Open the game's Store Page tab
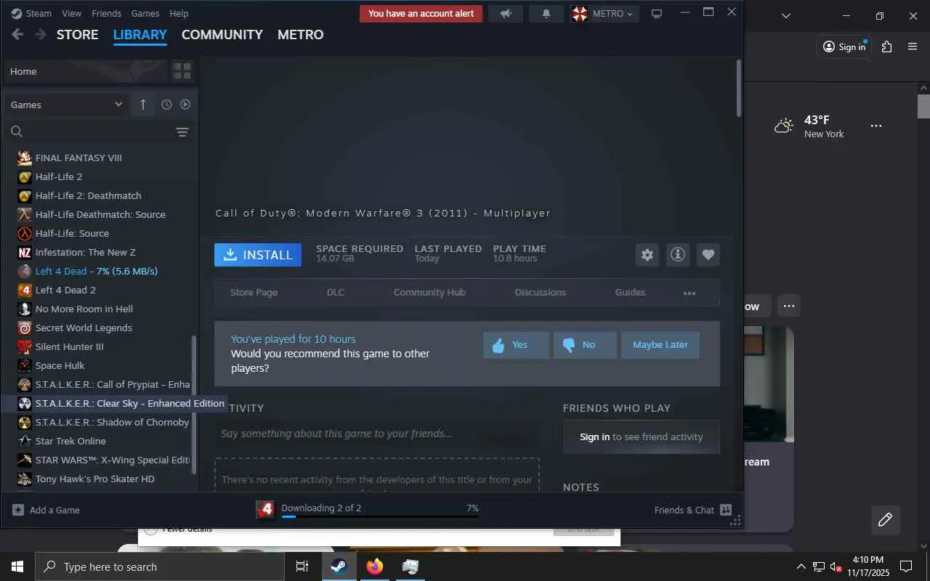 click(x=254, y=293)
